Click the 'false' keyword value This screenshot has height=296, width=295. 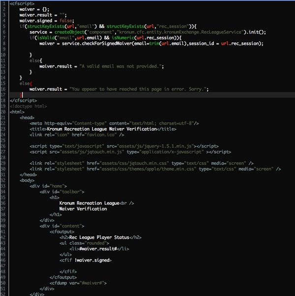click(x=65, y=21)
